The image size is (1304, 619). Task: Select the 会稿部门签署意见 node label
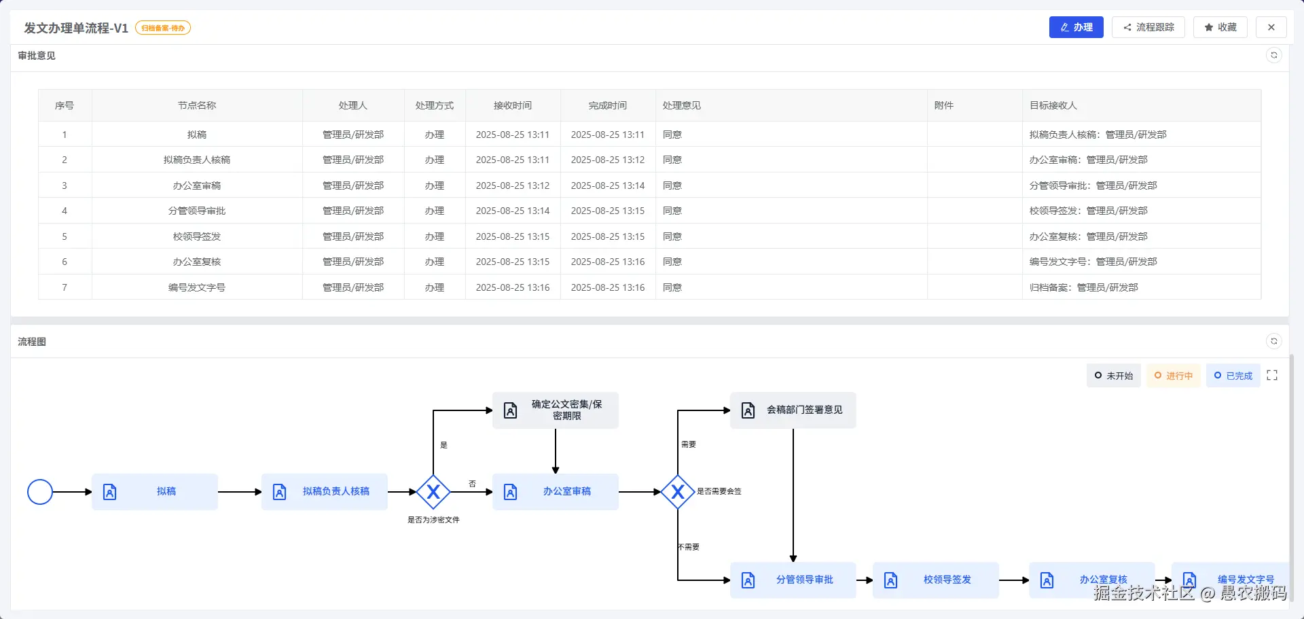point(805,410)
